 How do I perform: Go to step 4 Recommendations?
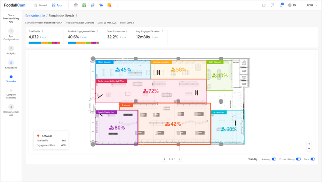pyautogui.click(x=11, y=110)
